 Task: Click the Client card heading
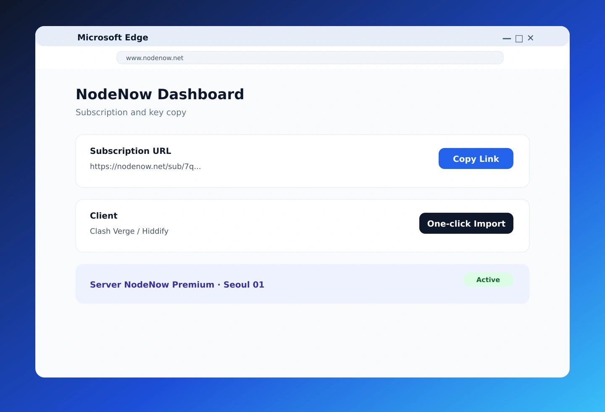pyautogui.click(x=103, y=216)
